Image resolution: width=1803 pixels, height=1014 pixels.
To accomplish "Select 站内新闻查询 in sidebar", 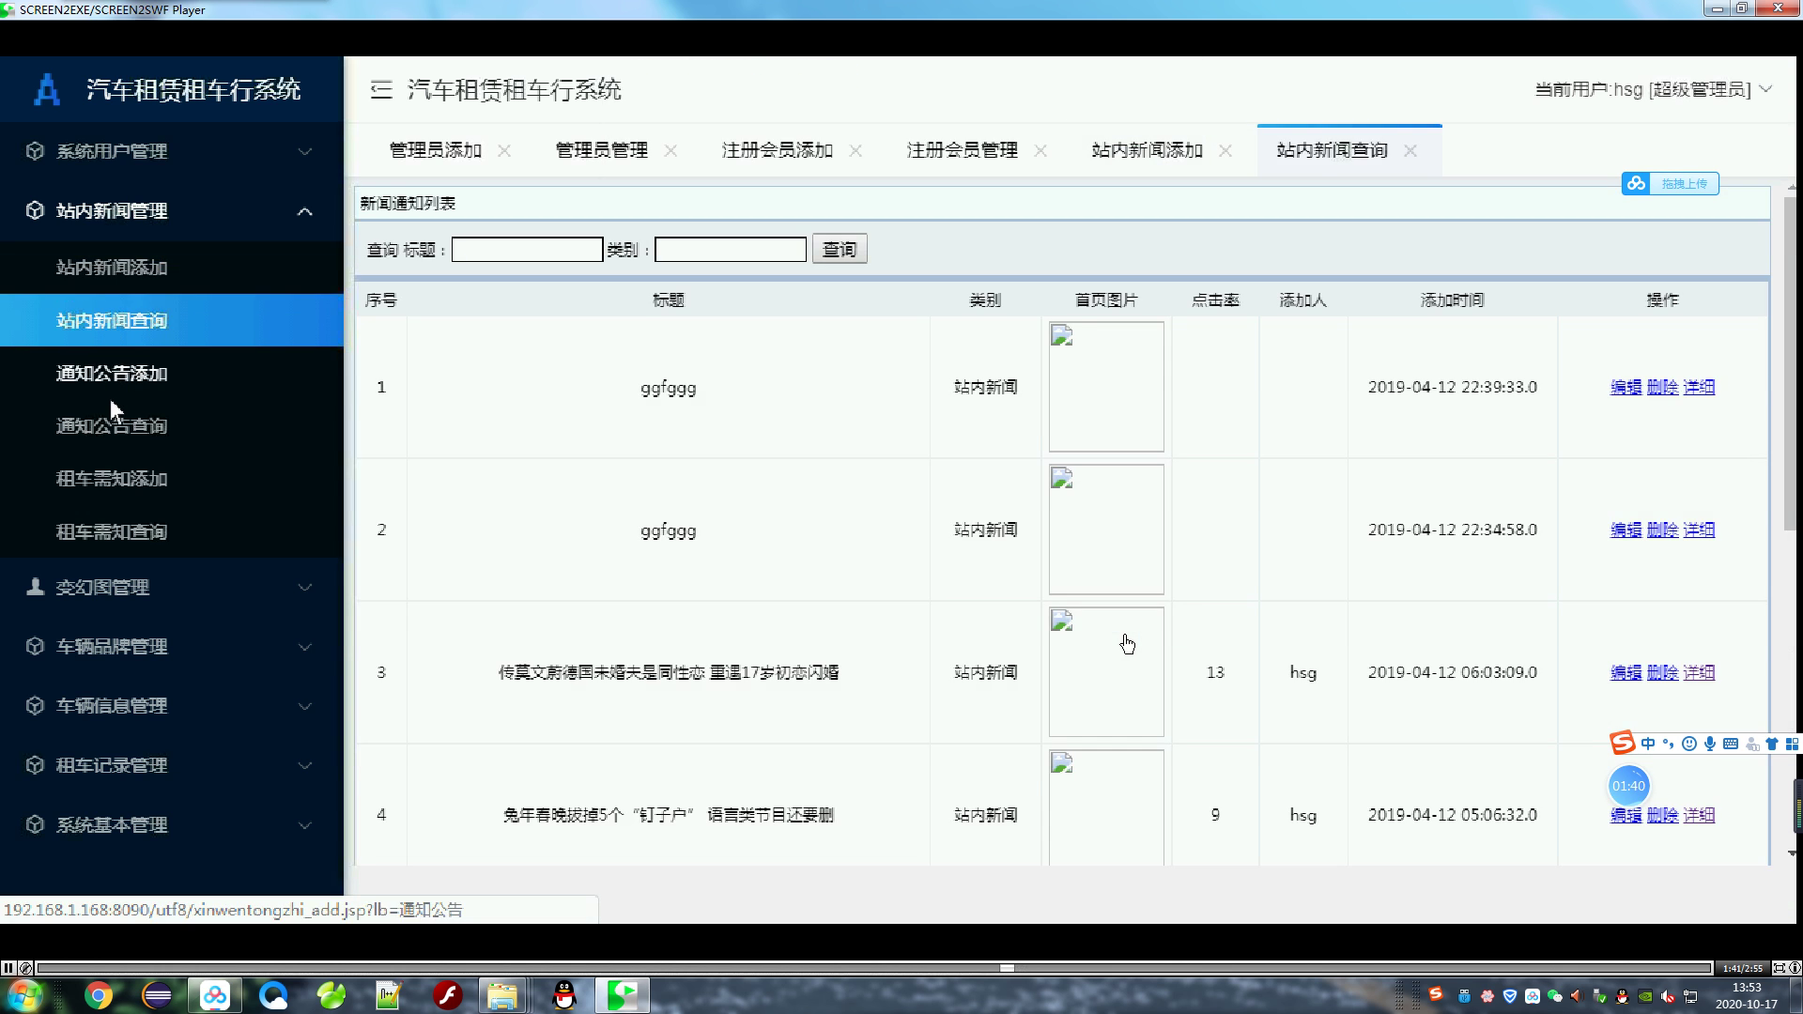I will tap(172, 320).
